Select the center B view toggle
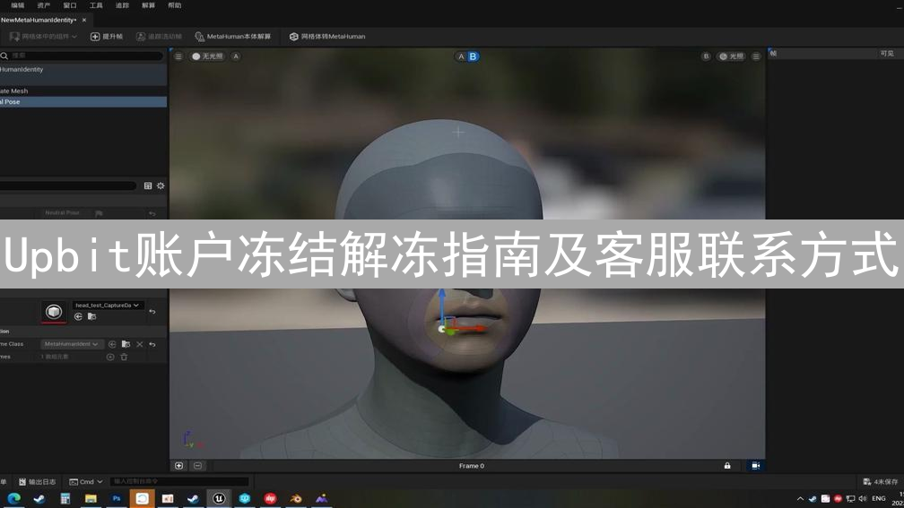Image resolution: width=904 pixels, height=508 pixels. click(474, 56)
